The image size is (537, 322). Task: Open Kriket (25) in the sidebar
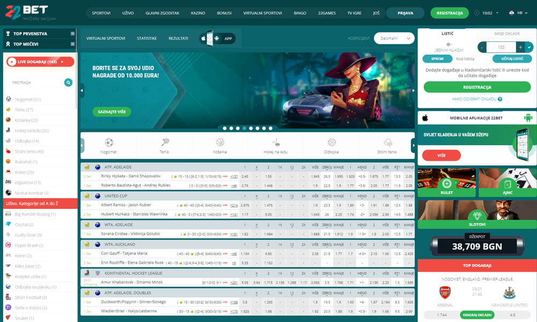click(24, 173)
